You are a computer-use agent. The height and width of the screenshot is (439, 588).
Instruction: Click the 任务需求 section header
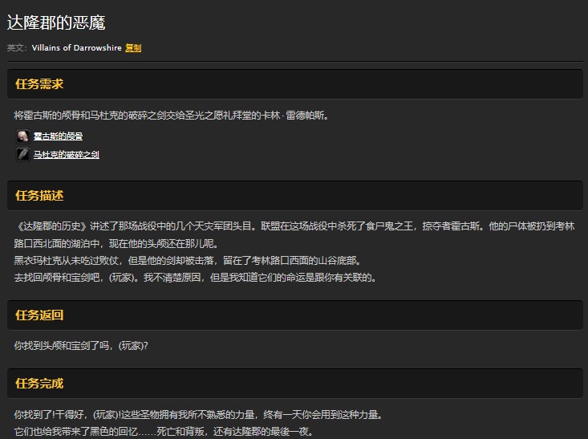pos(294,84)
